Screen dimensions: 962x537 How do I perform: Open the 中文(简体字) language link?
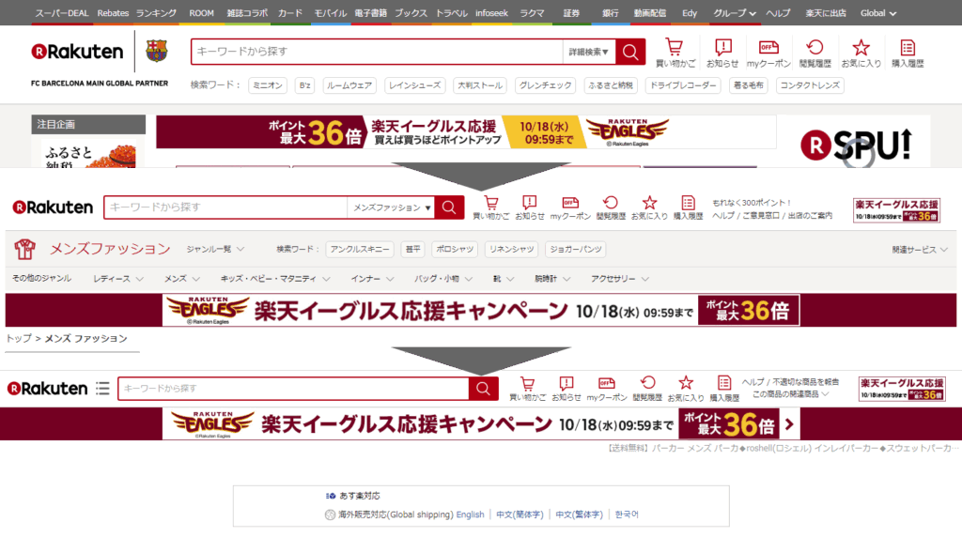click(520, 514)
